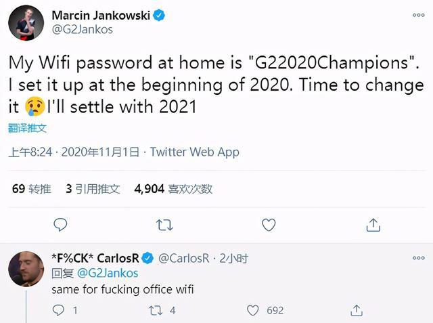Retweet Marcin Jankowski's tweet
The width and height of the screenshot is (433, 323).
coord(164,225)
